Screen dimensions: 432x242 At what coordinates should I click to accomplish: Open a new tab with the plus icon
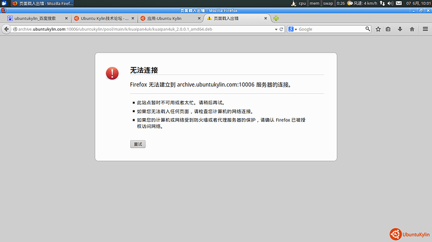pyautogui.click(x=276, y=18)
